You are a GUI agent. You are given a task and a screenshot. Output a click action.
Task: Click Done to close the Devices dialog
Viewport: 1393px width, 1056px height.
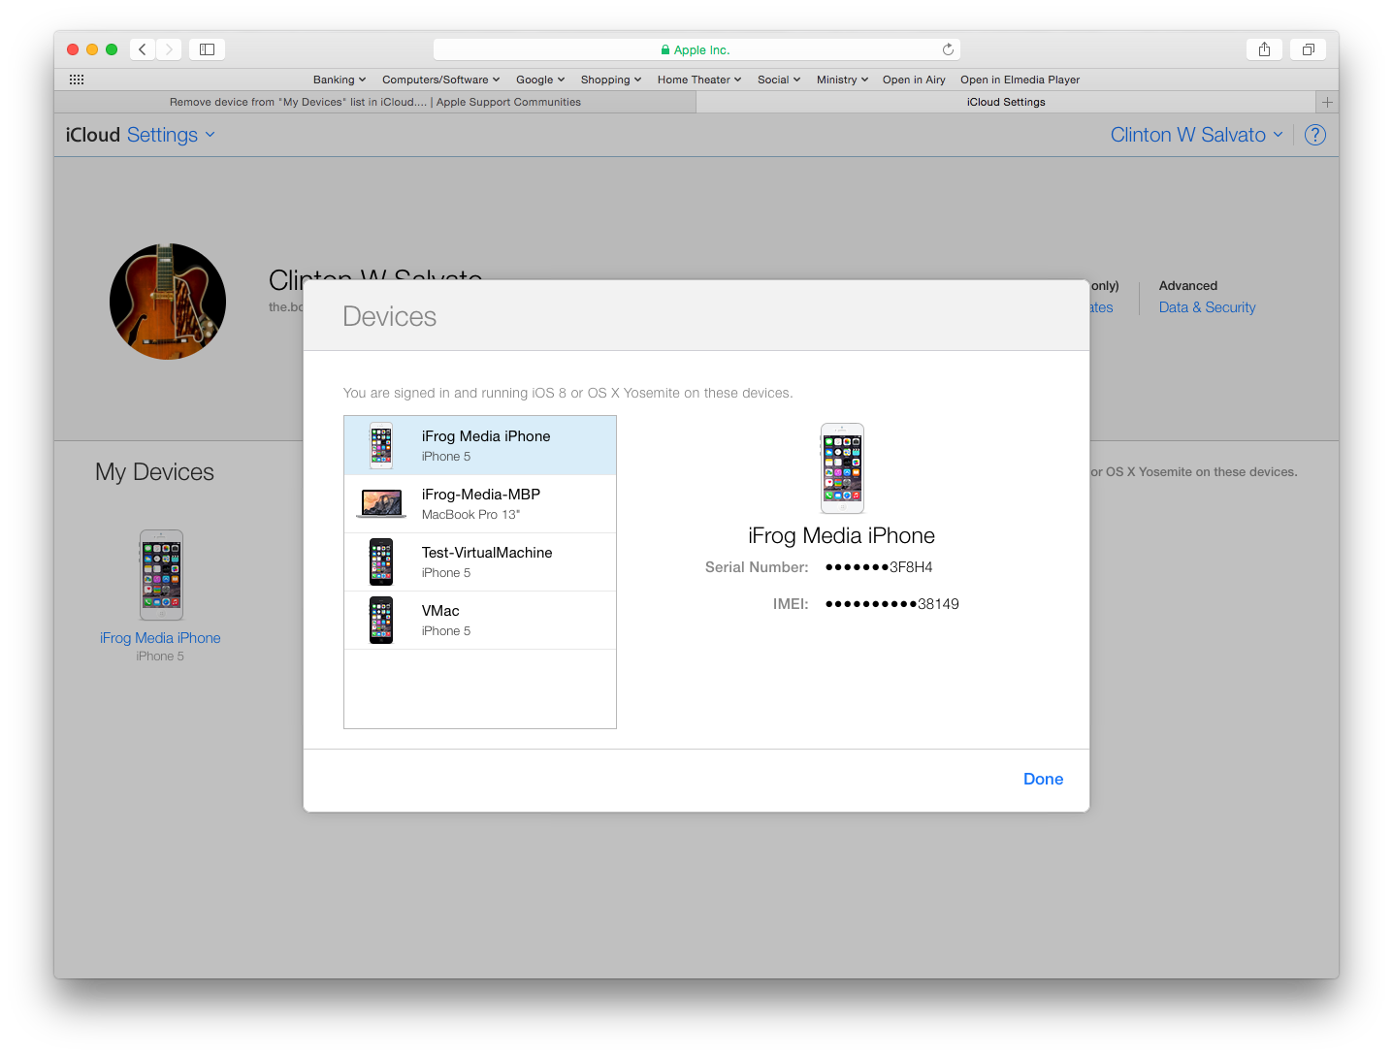(x=1043, y=779)
